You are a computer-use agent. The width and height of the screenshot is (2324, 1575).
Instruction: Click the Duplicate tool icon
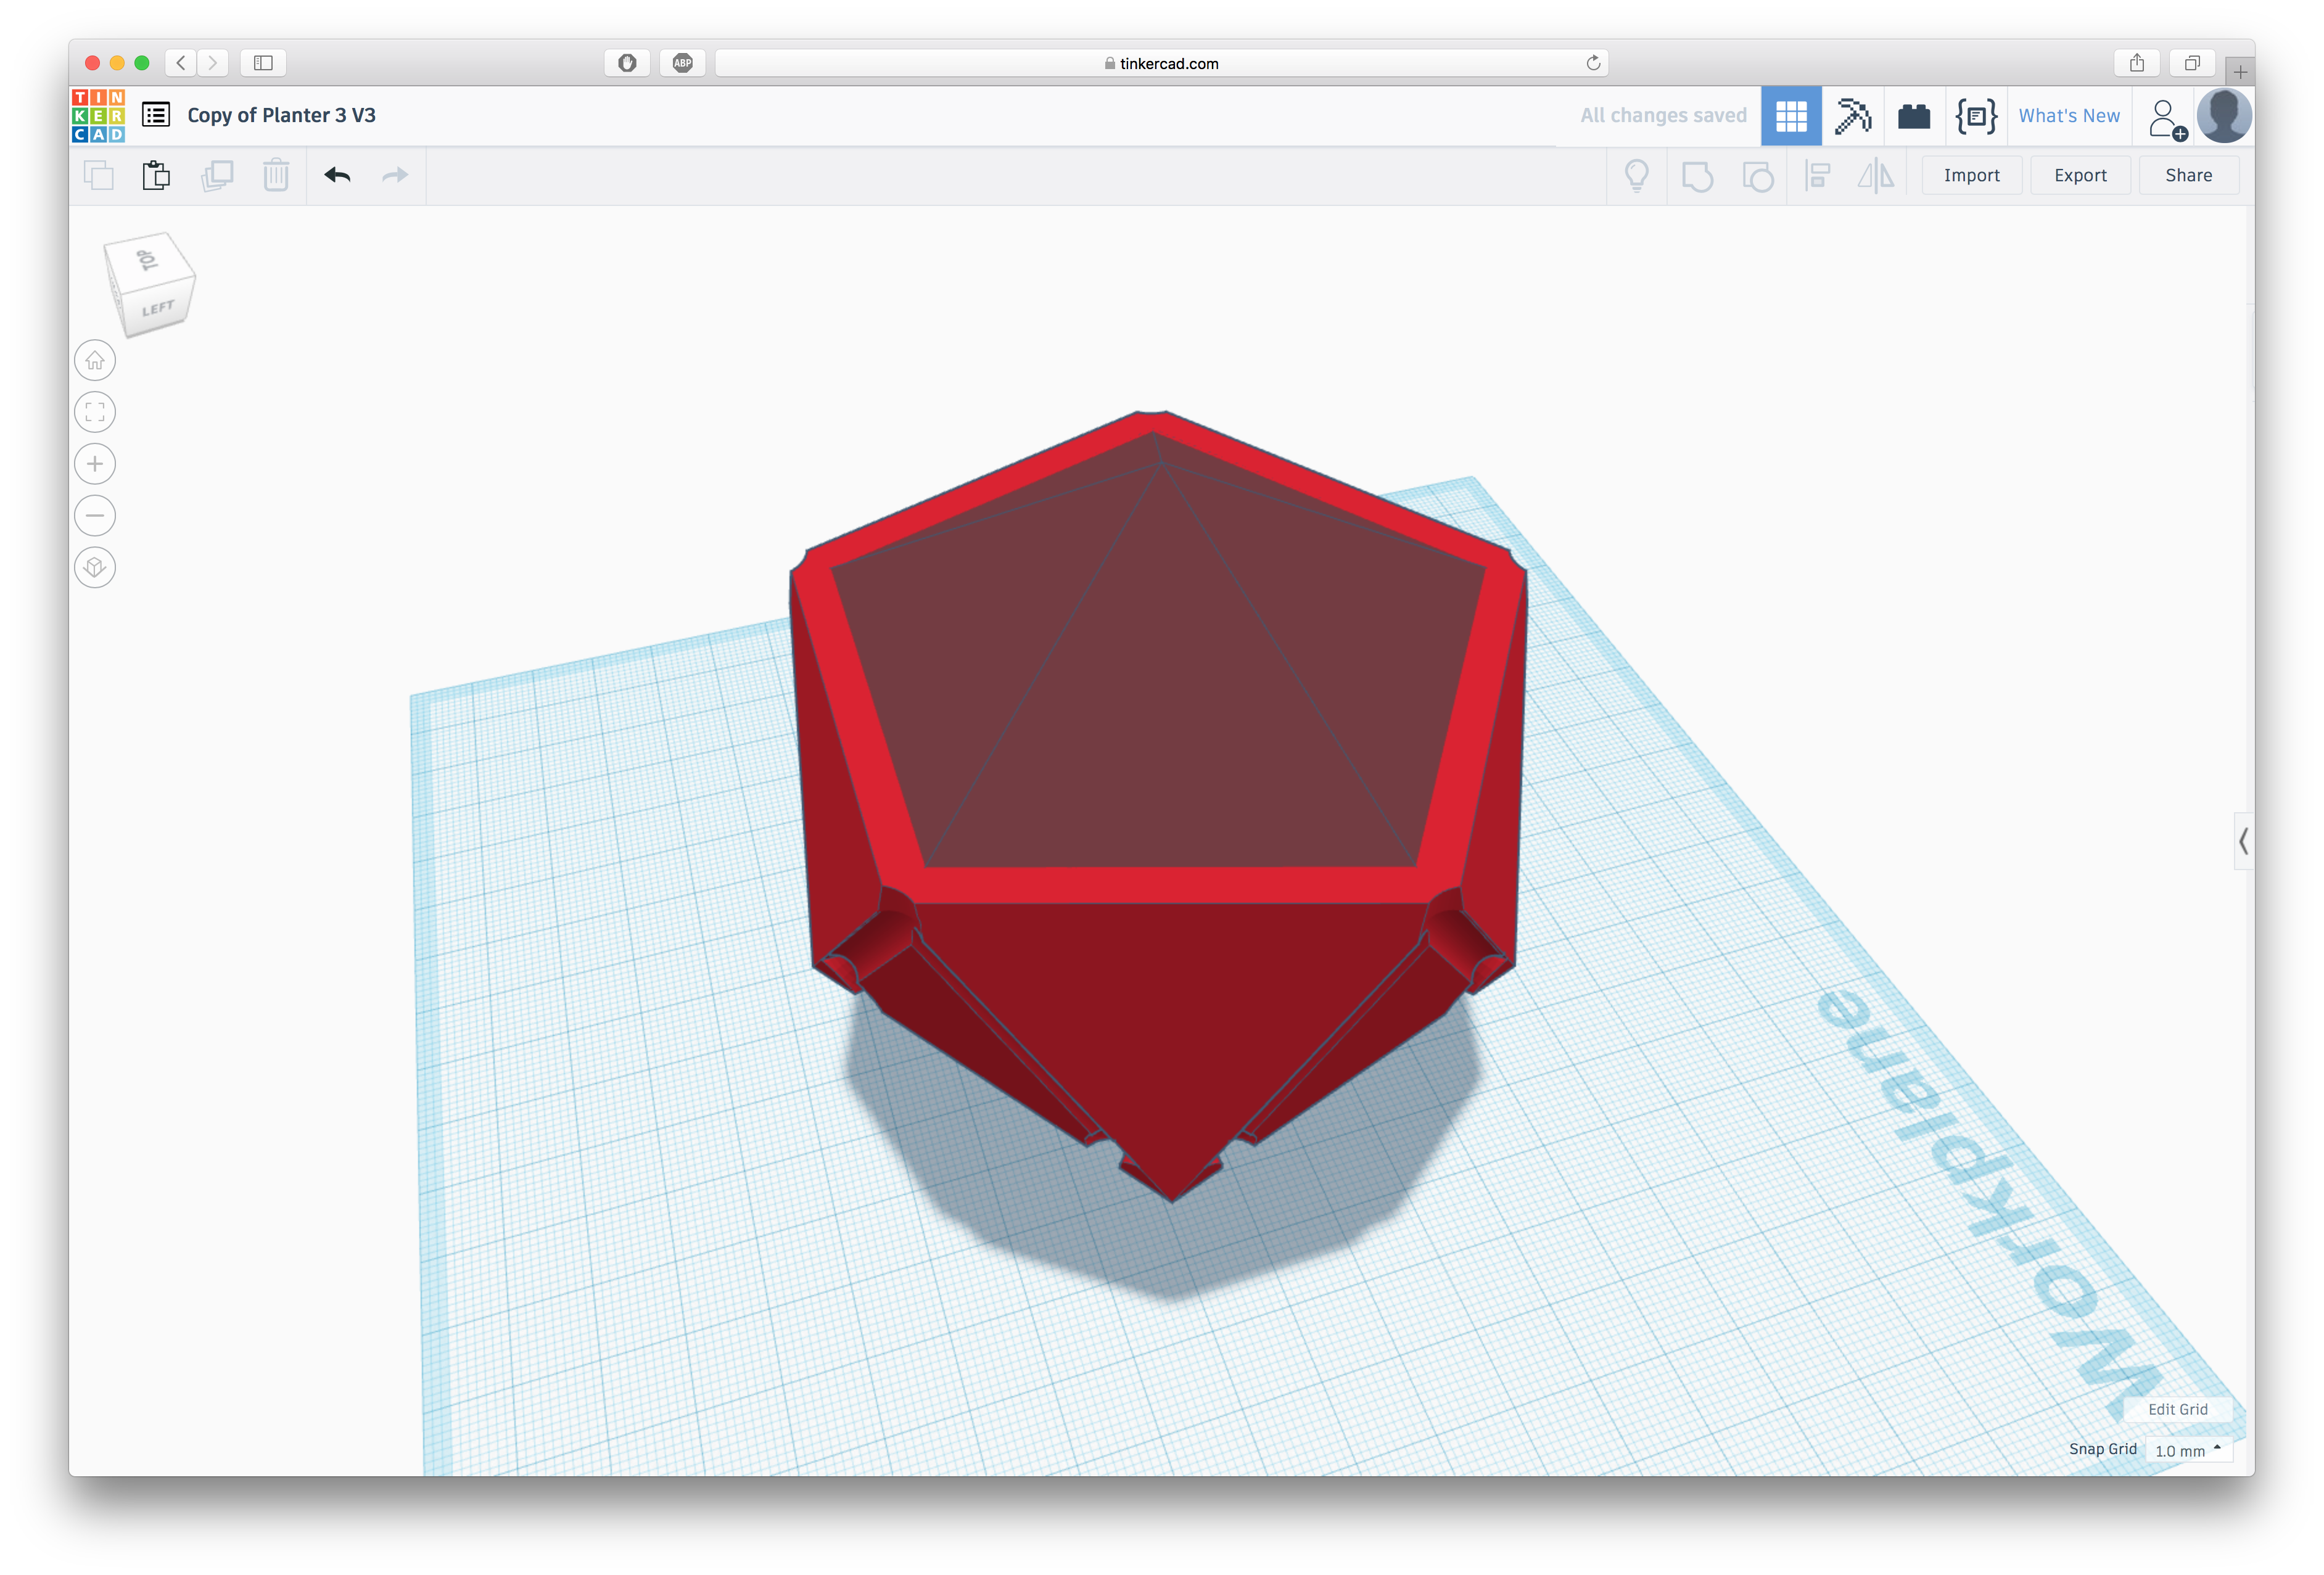217,175
